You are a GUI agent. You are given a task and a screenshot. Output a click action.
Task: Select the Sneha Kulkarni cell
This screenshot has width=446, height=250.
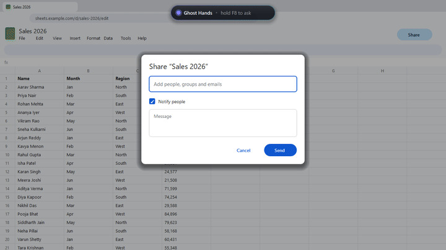point(40,129)
